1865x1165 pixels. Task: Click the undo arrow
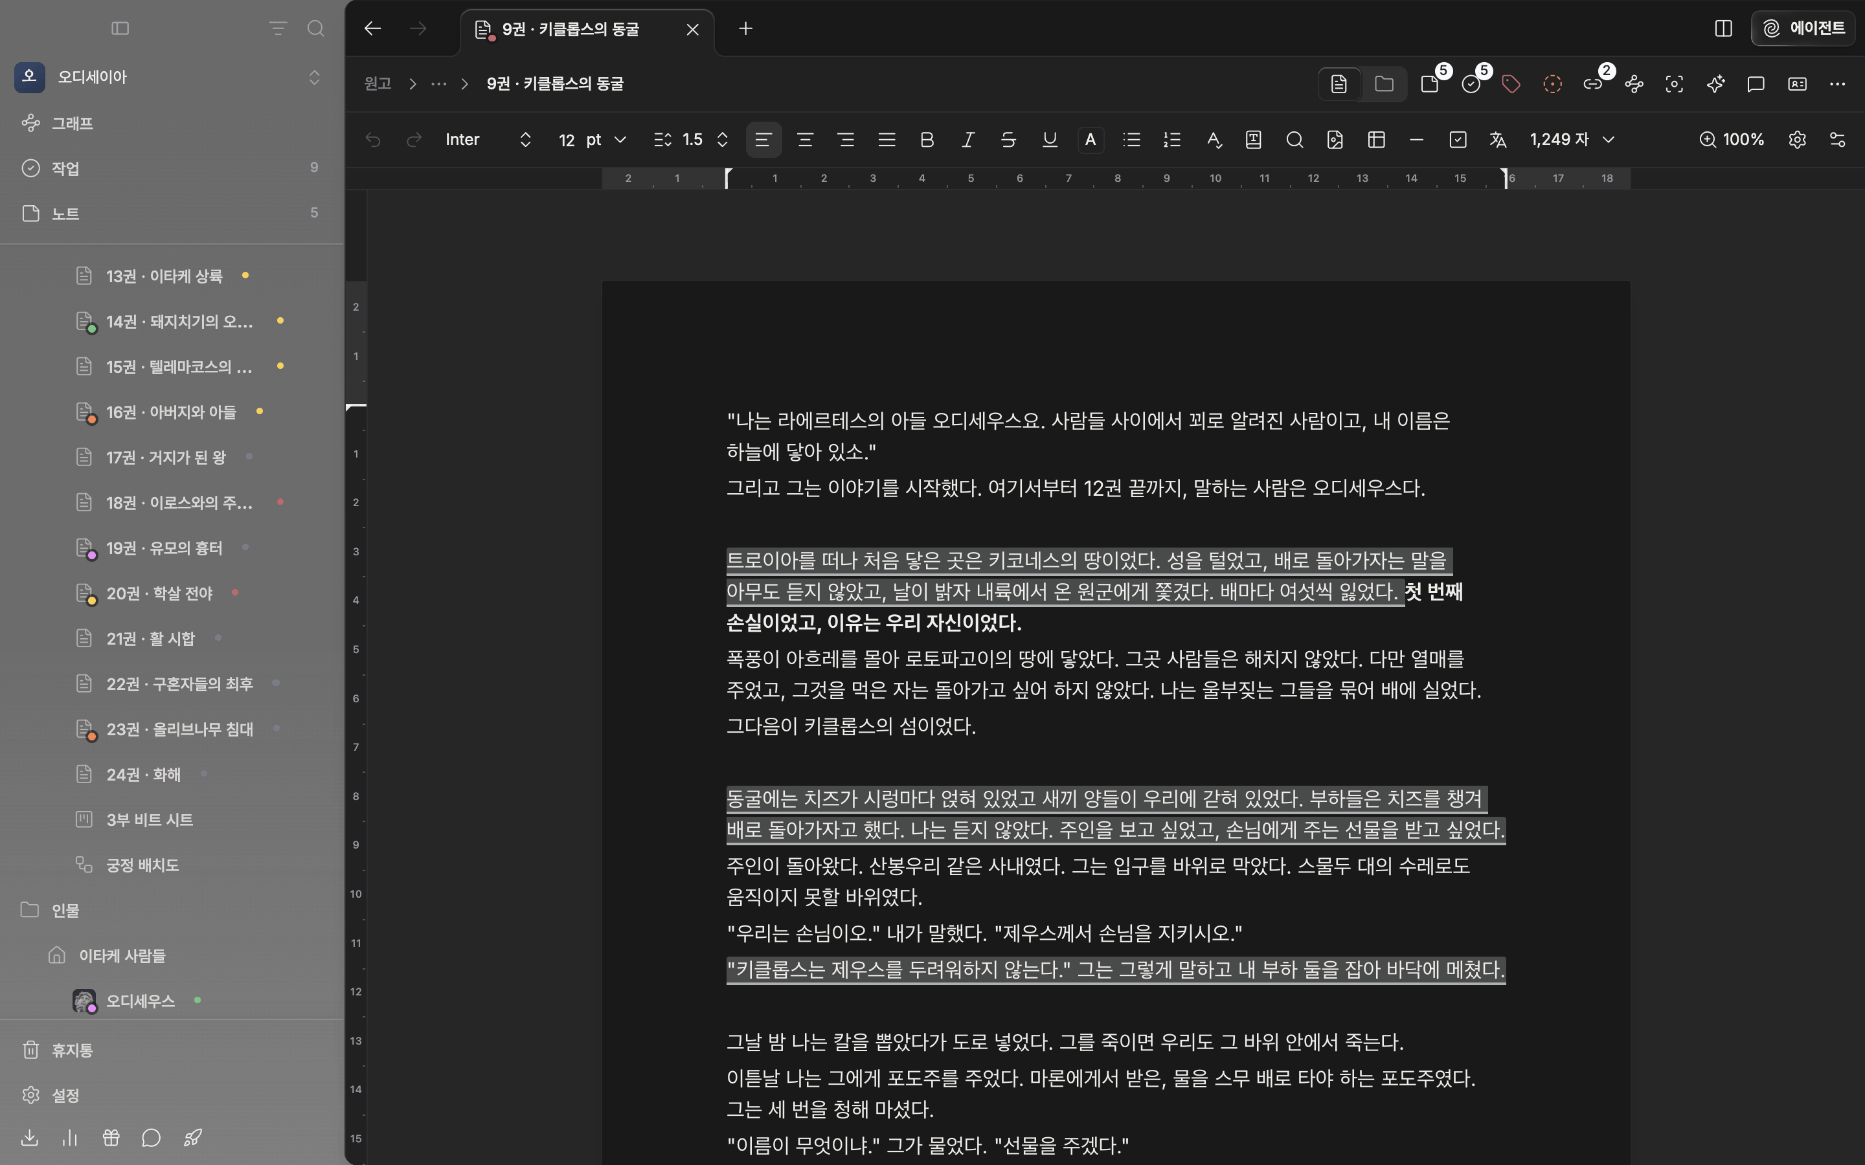(373, 139)
